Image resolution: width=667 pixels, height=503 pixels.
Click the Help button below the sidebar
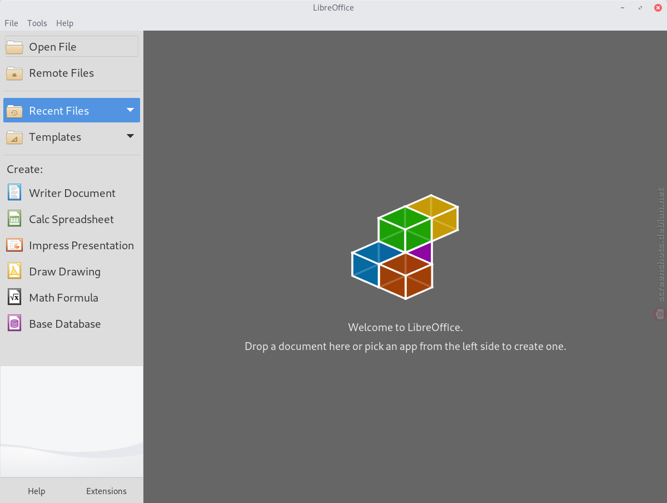[x=37, y=491]
